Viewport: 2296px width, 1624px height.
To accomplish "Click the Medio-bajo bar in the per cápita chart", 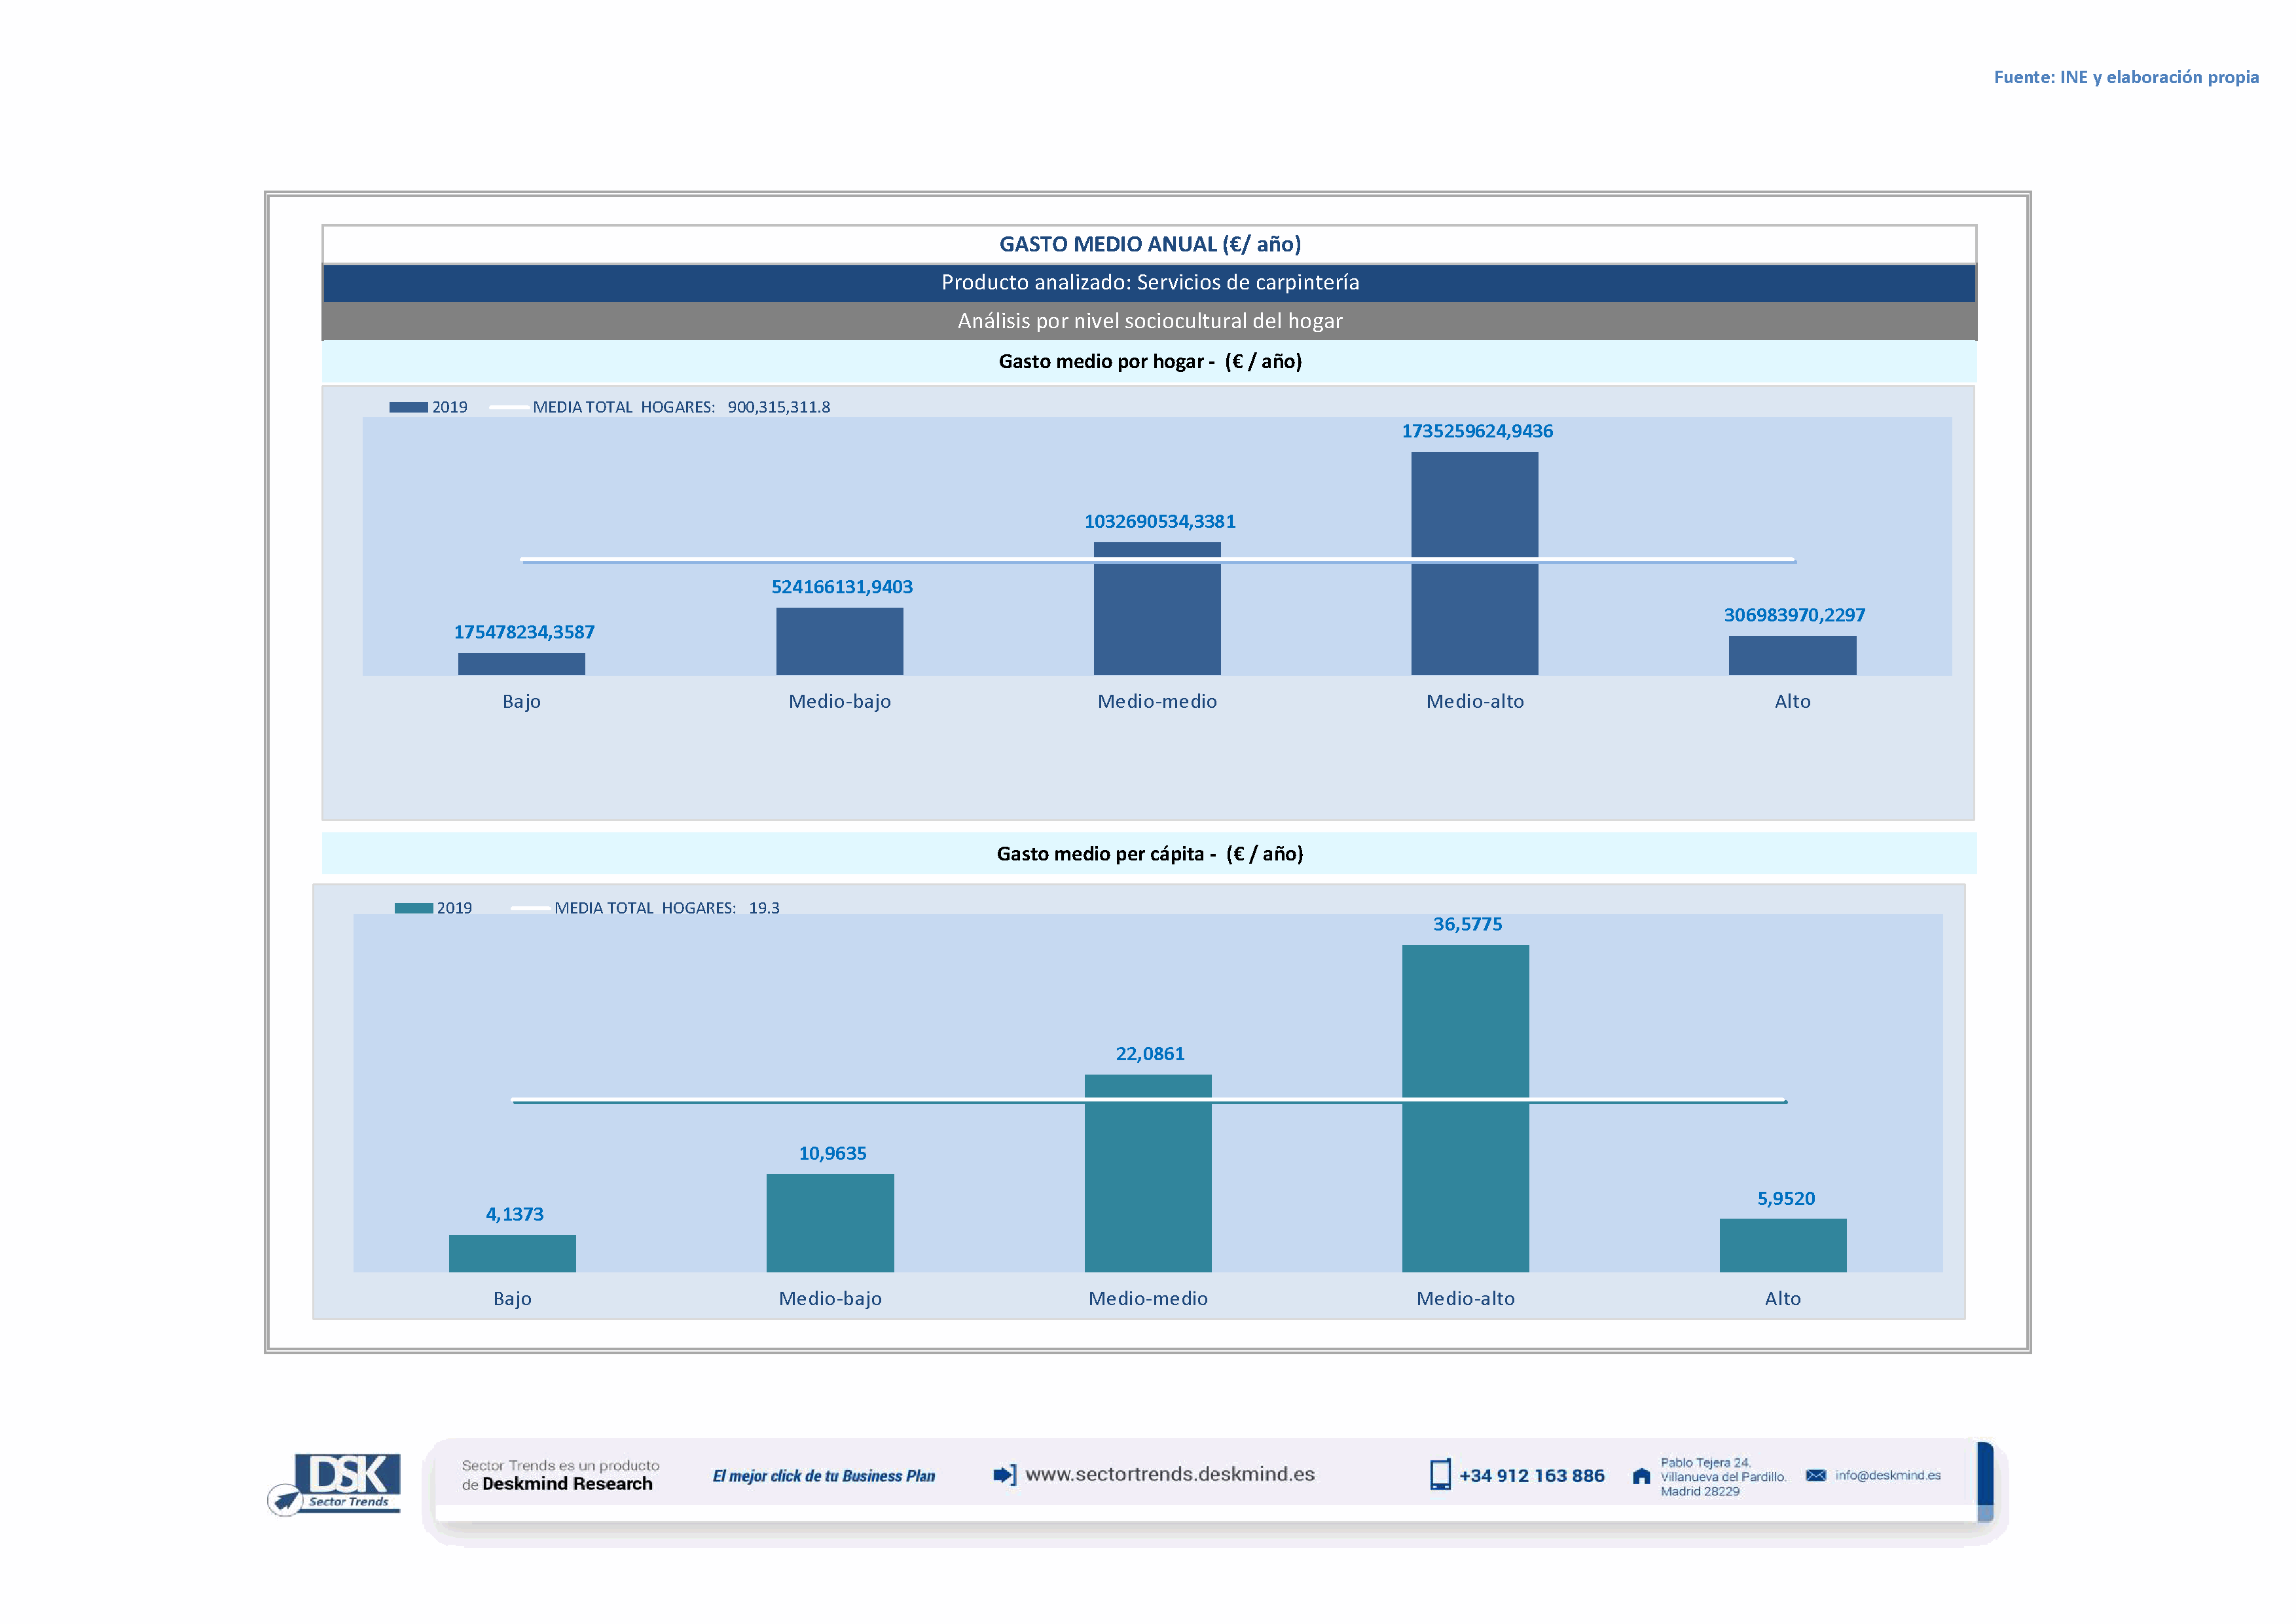I will (830, 1223).
